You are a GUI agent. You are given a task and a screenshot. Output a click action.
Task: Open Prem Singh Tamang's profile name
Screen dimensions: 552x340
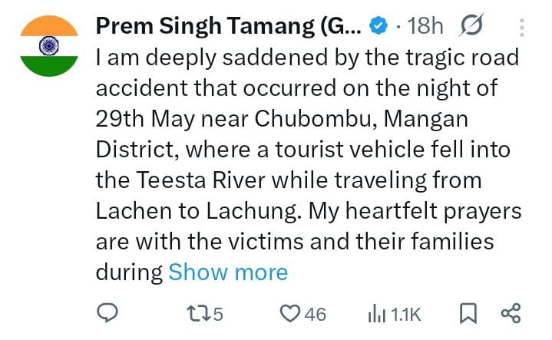click(x=229, y=26)
